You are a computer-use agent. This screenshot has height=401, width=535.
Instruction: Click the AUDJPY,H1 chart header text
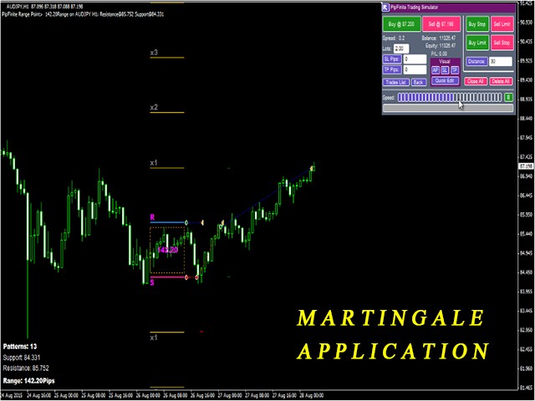click(43, 6)
